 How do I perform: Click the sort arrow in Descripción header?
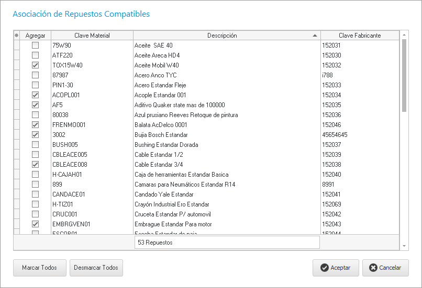[315, 36]
